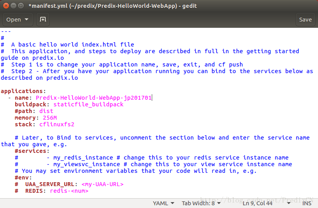Open the Open file dropdown button
This screenshot has height=208, width=318.
point(18,20)
